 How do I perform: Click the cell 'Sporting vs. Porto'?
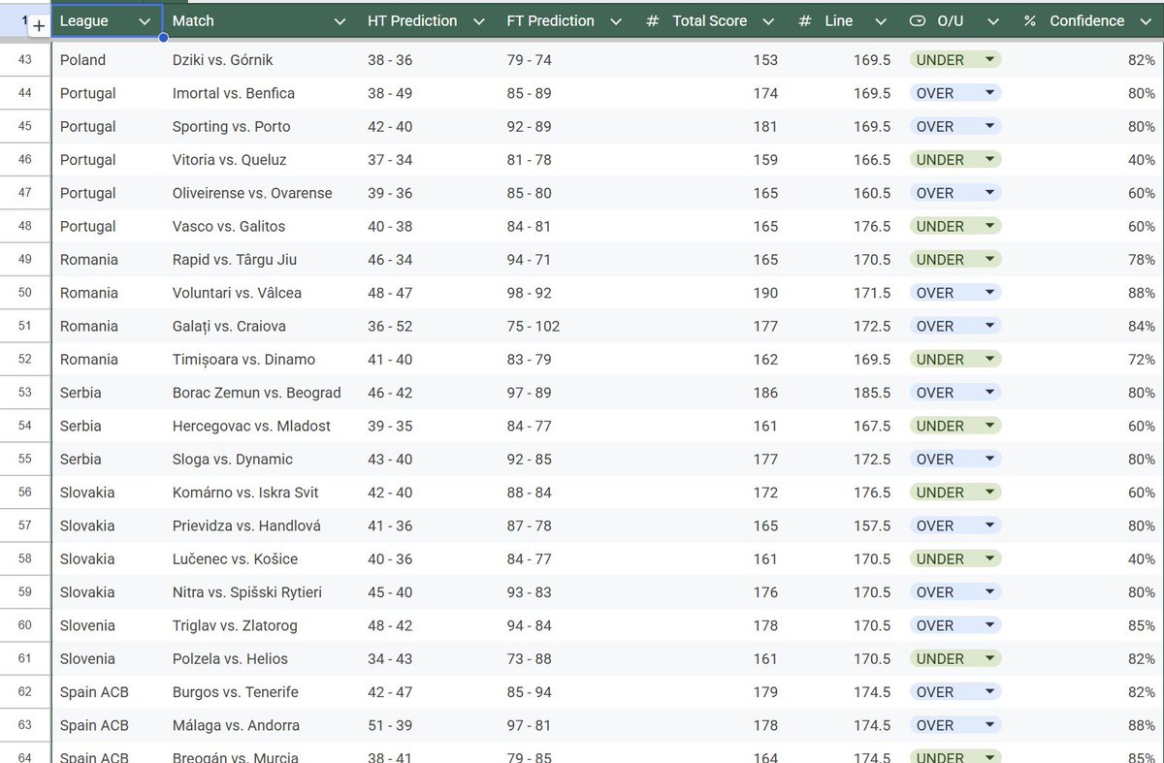pyautogui.click(x=261, y=126)
